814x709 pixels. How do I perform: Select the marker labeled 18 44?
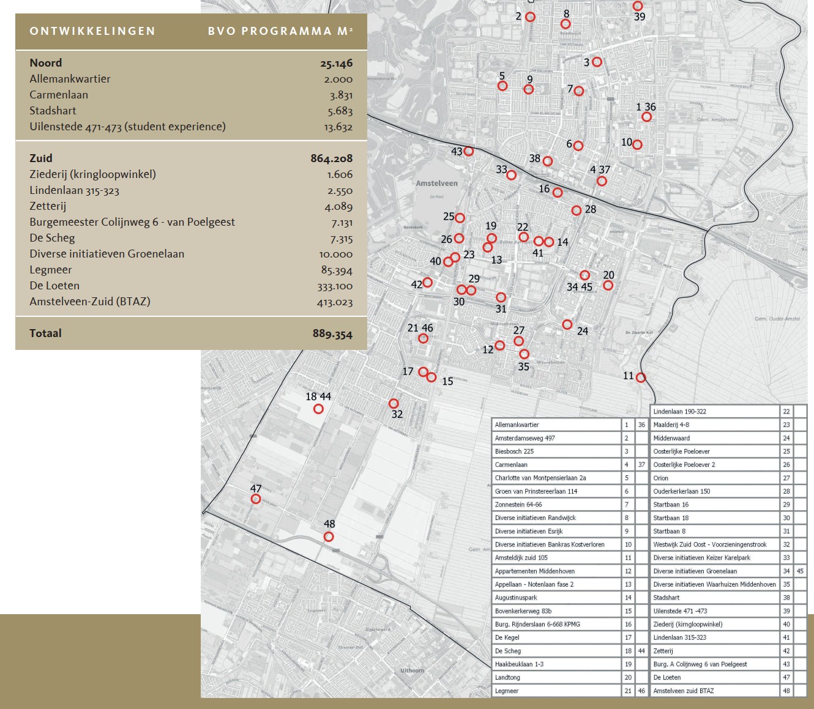click(x=318, y=409)
